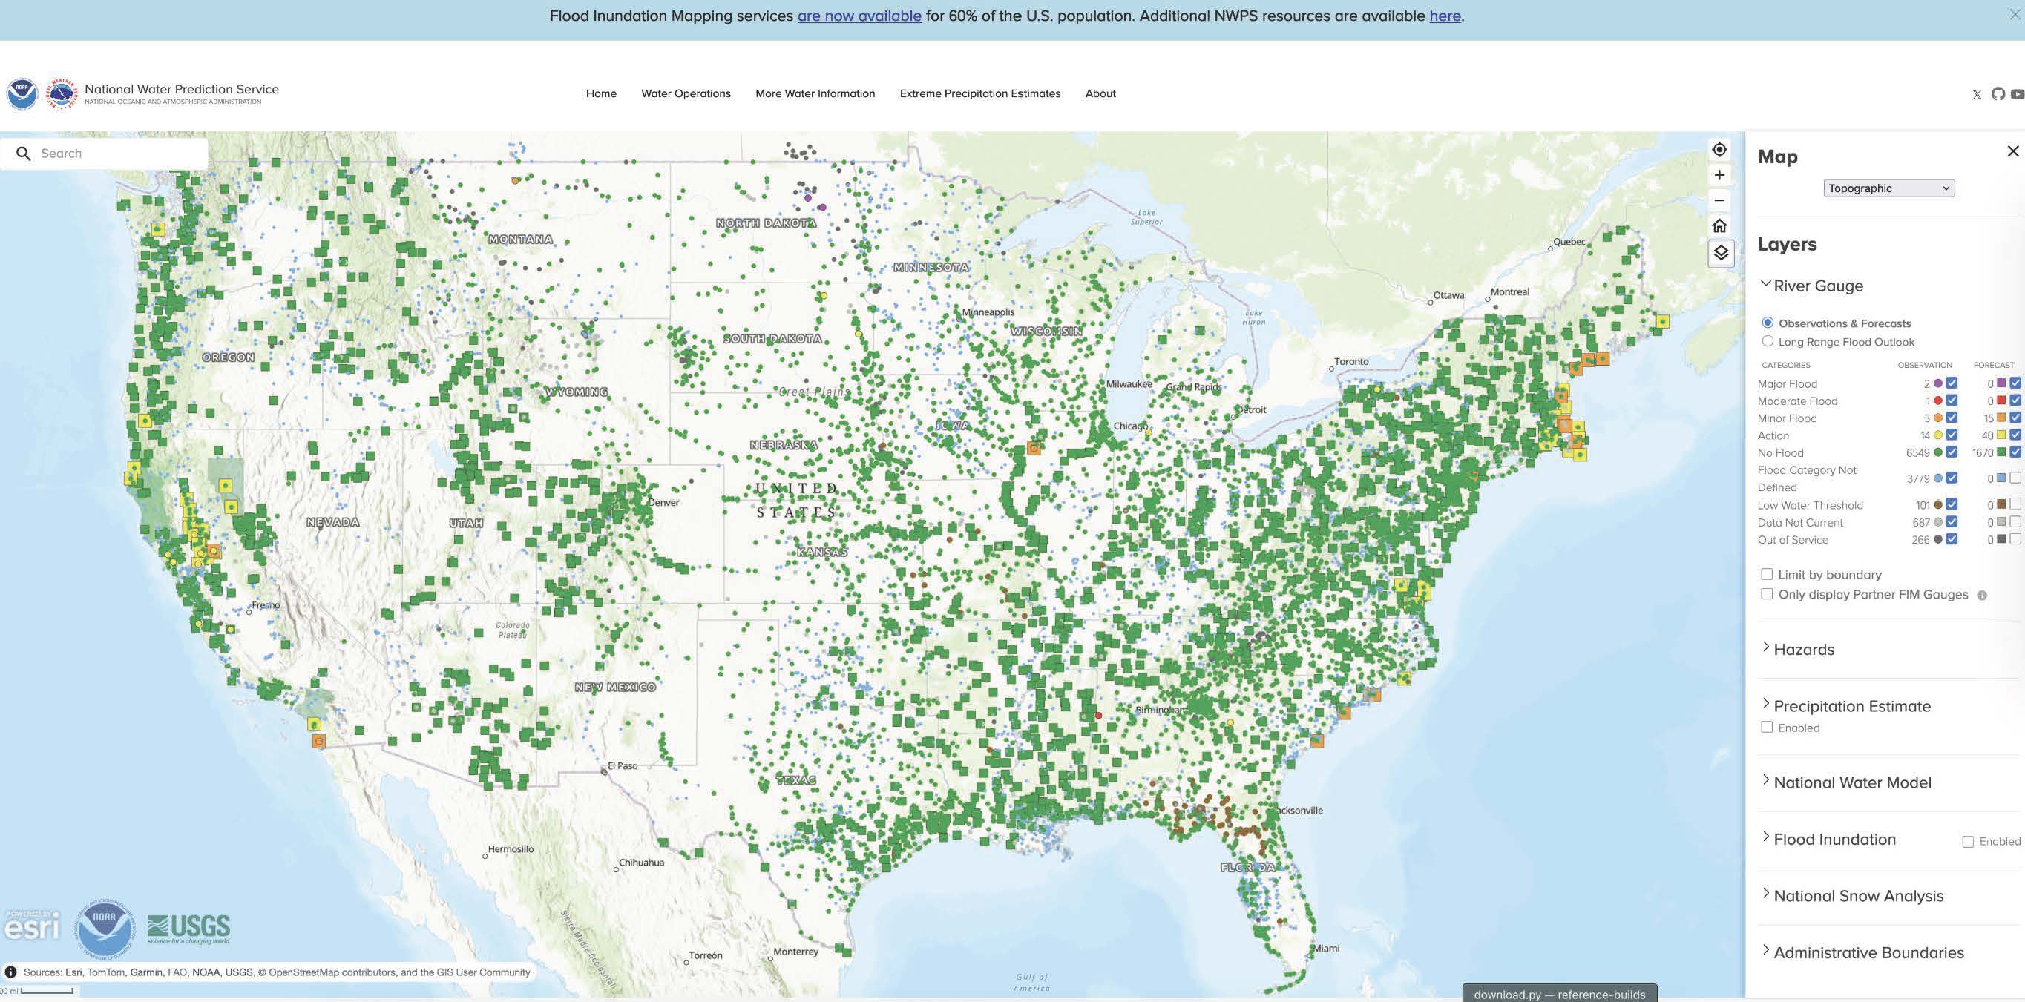The image size is (2025, 1002).
Task: Switch to the Extreme Precipitation Estimates menu
Action: tap(979, 93)
